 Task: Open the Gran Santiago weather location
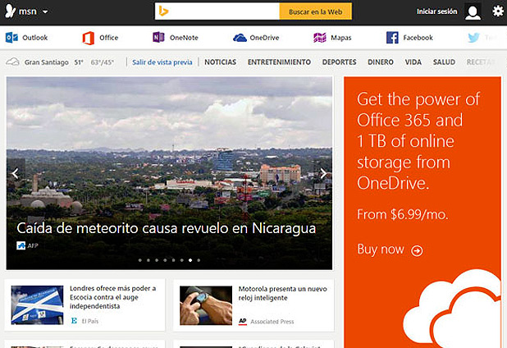(x=47, y=62)
